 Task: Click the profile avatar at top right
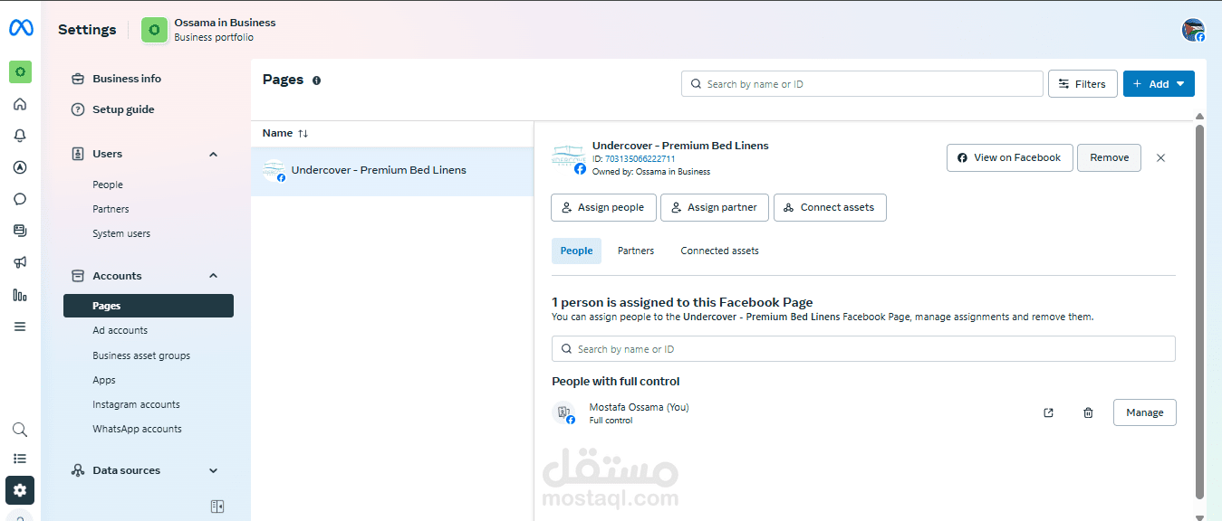[1193, 30]
